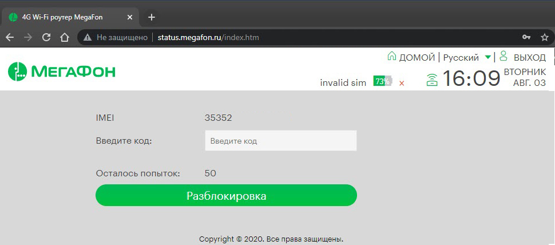
Task: Open a new tab with plus button
Action: point(152,17)
